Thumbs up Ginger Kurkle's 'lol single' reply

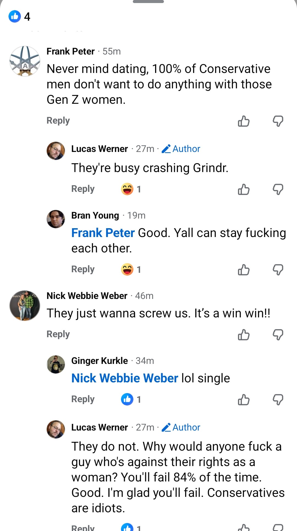(x=244, y=399)
